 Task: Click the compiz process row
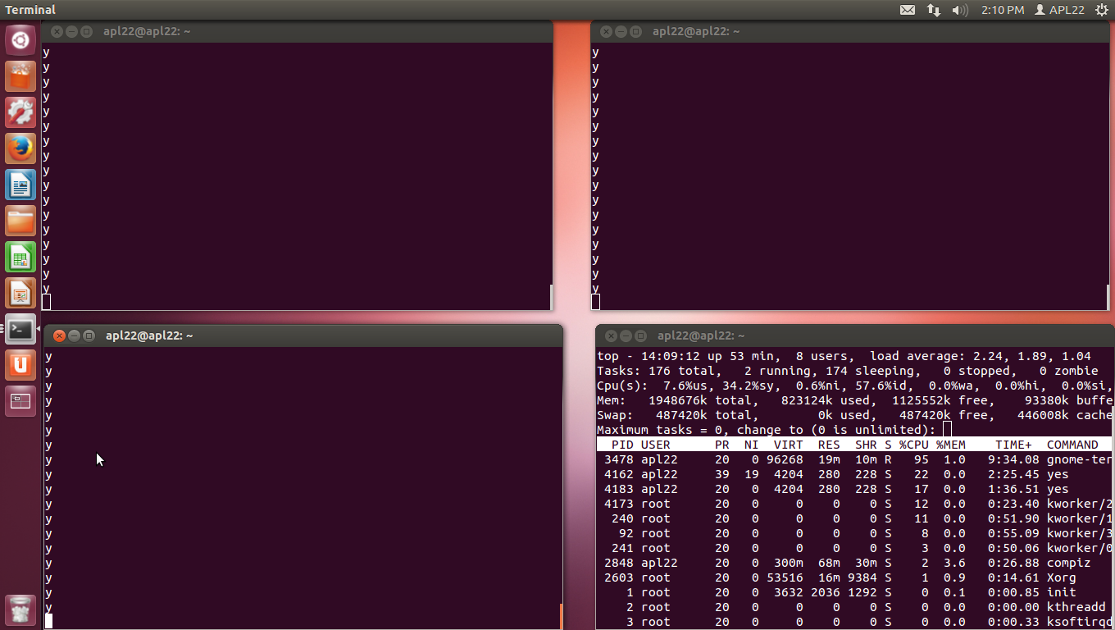click(855, 563)
